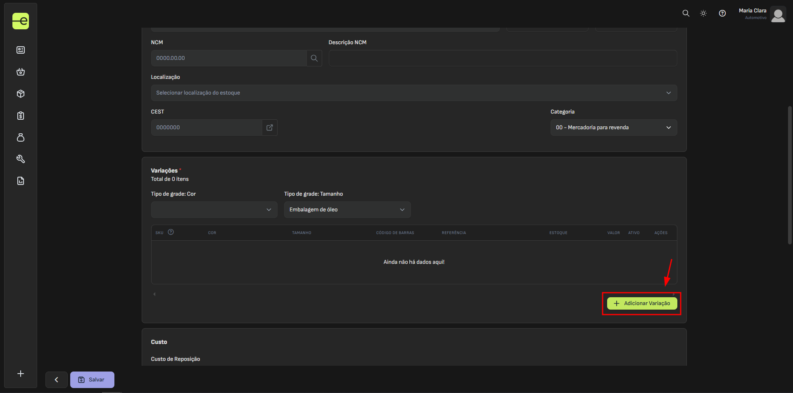Click into the Descrição NCM field
This screenshot has height=393, width=793.
pyautogui.click(x=502, y=58)
